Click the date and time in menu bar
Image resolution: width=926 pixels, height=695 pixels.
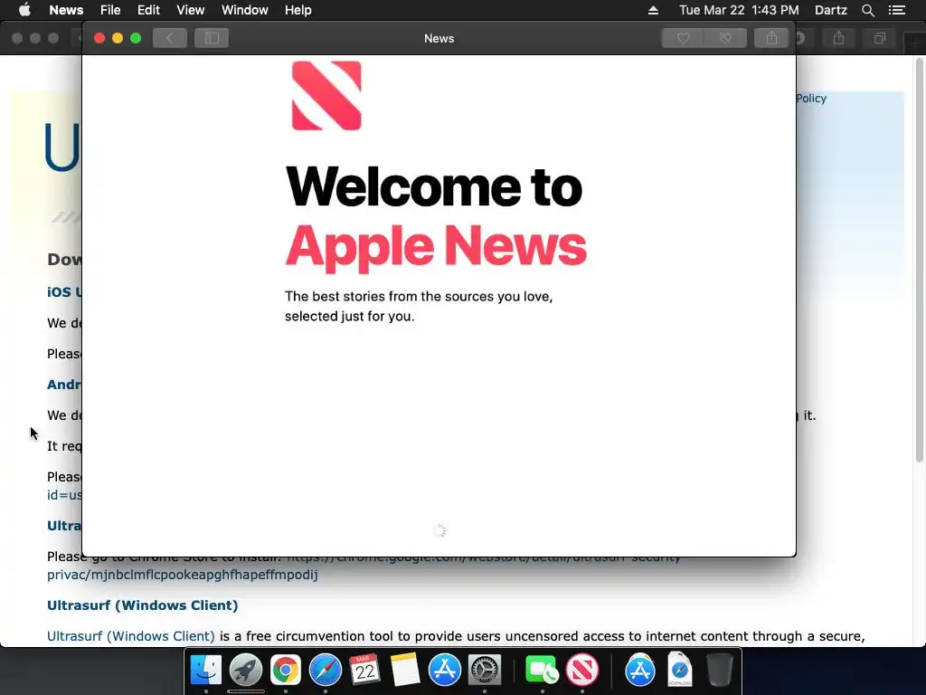(739, 10)
